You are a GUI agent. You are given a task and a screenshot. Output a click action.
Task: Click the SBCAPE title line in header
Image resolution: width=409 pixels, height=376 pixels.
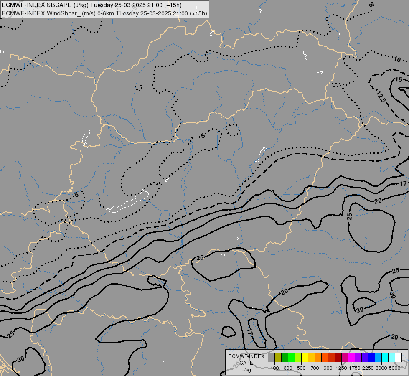click(x=91, y=5)
